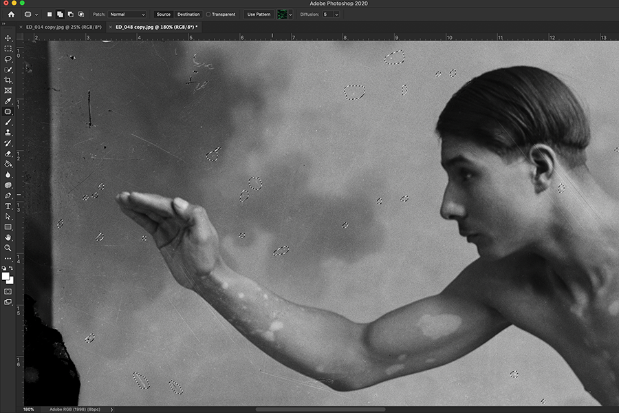Pick the Eyedropper tool

8,101
